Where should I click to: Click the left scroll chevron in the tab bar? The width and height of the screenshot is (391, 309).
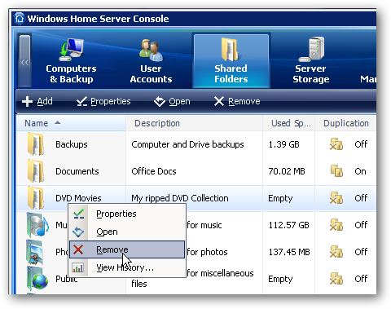pyautogui.click(x=25, y=61)
